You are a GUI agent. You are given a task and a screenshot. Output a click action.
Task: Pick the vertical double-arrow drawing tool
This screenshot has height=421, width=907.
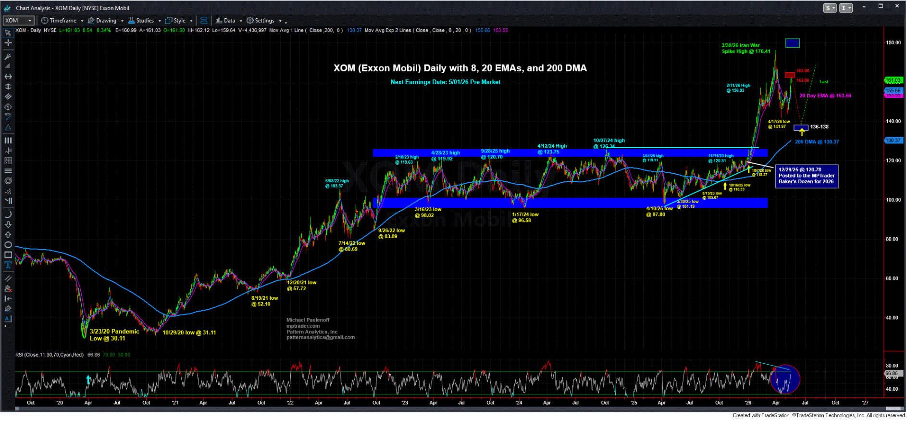8,87
